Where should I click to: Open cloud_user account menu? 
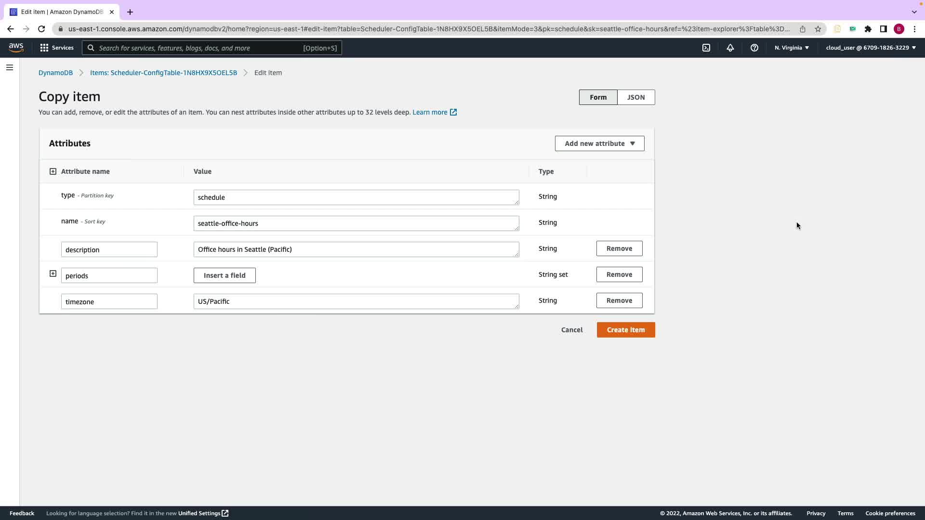click(x=871, y=48)
